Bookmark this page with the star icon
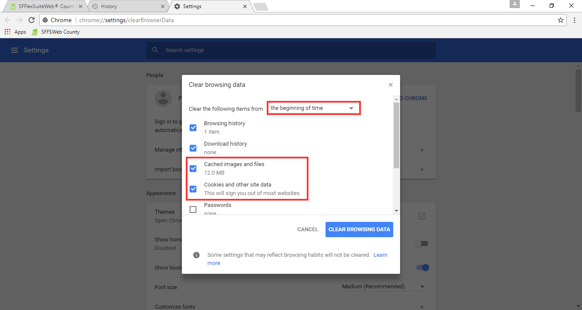 pyautogui.click(x=561, y=20)
